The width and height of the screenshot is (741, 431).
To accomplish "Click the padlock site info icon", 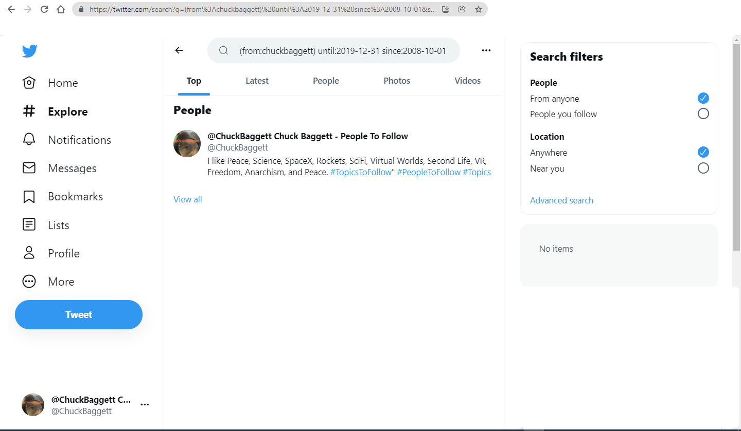I will pyautogui.click(x=81, y=9).
